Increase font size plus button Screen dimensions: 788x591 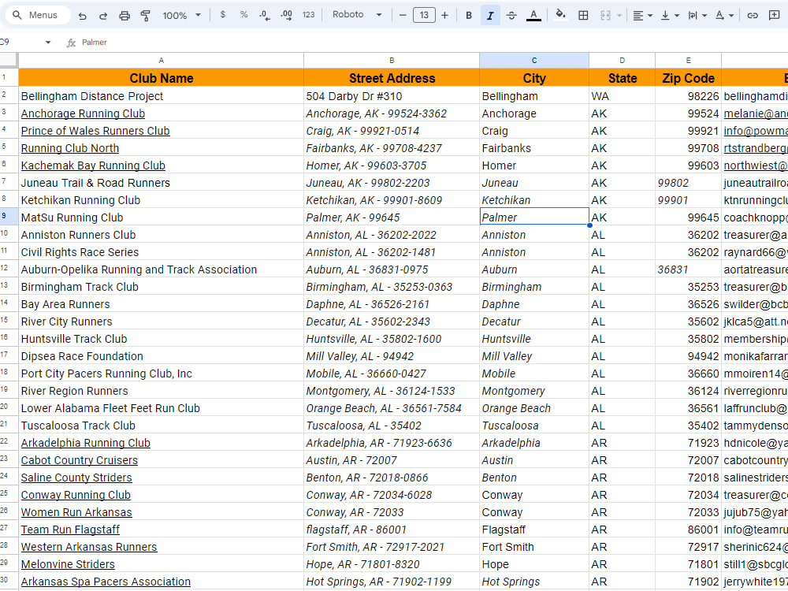(x=444, y=15)
